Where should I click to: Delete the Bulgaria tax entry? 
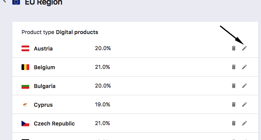(x=234, y=86)
